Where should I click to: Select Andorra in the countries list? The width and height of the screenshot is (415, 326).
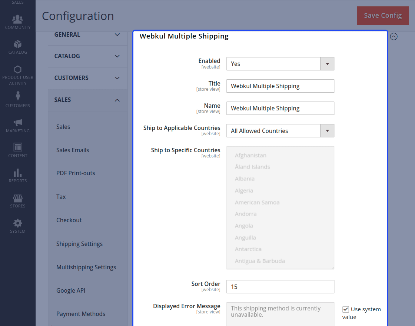click(x=246, y=214)
